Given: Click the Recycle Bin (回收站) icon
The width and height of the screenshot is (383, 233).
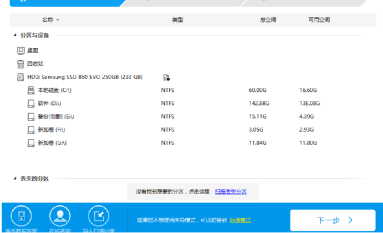Looking at the screenshot, I should tap(20, 64).
